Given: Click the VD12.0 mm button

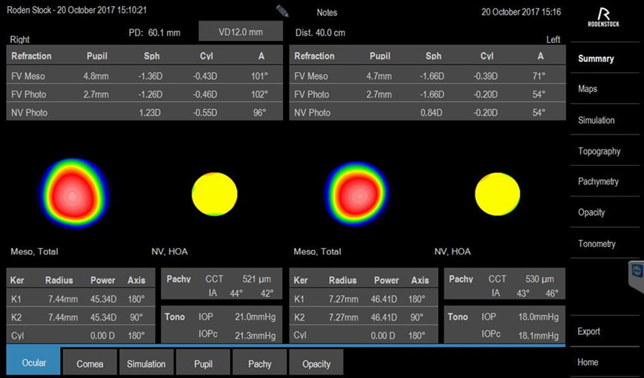Looking at the screenshot, I should (241, 31).
